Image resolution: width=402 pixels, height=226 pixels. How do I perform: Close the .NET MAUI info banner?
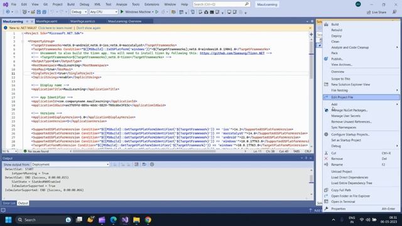click(310, 28)
